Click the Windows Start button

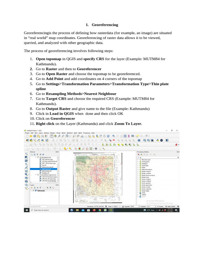(x=27, y=210)
